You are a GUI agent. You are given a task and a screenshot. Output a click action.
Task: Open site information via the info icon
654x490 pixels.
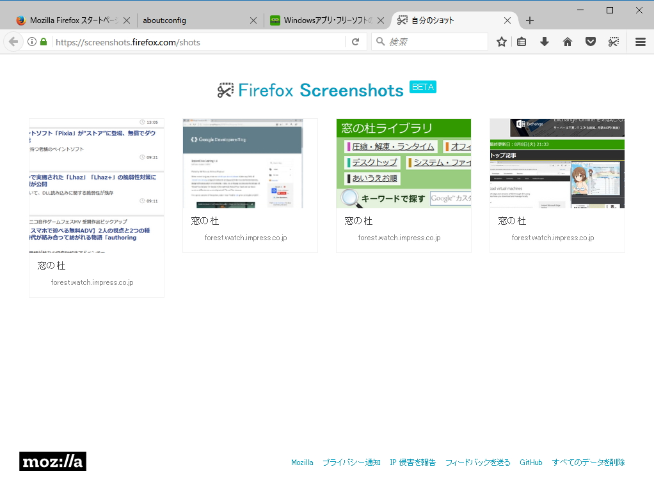32,42
